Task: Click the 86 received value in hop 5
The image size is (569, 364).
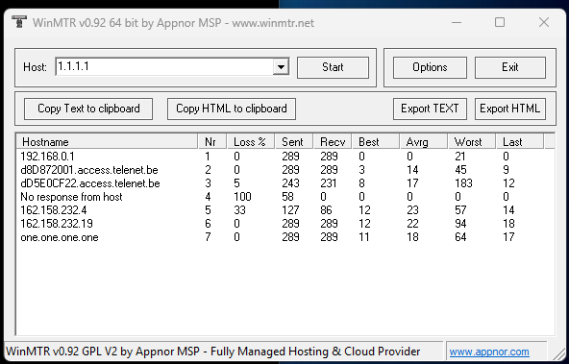Action: (x=326, y=210)
